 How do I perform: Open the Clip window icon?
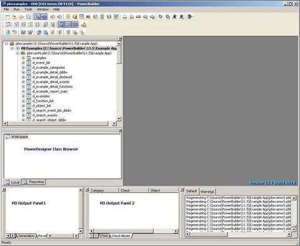[82, 17]
